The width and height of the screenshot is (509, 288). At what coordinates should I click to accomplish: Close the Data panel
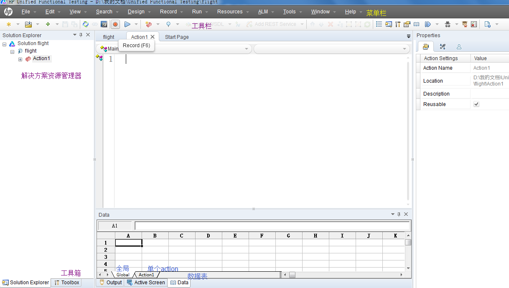[406, 215]
